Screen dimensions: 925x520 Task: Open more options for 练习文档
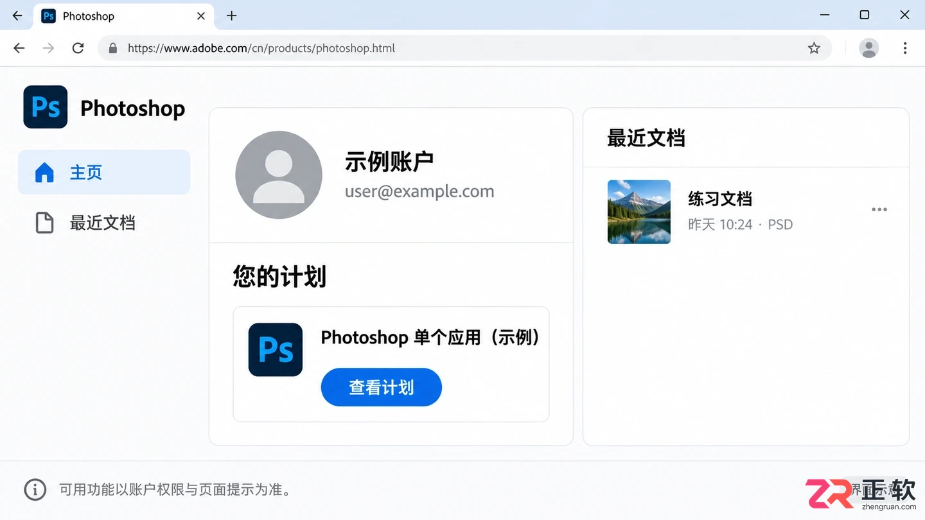click(x=879, y=210)
